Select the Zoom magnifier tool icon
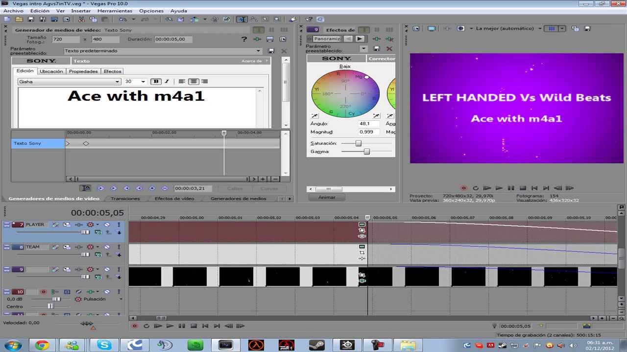627x352 pixels. tap(277, 20)
